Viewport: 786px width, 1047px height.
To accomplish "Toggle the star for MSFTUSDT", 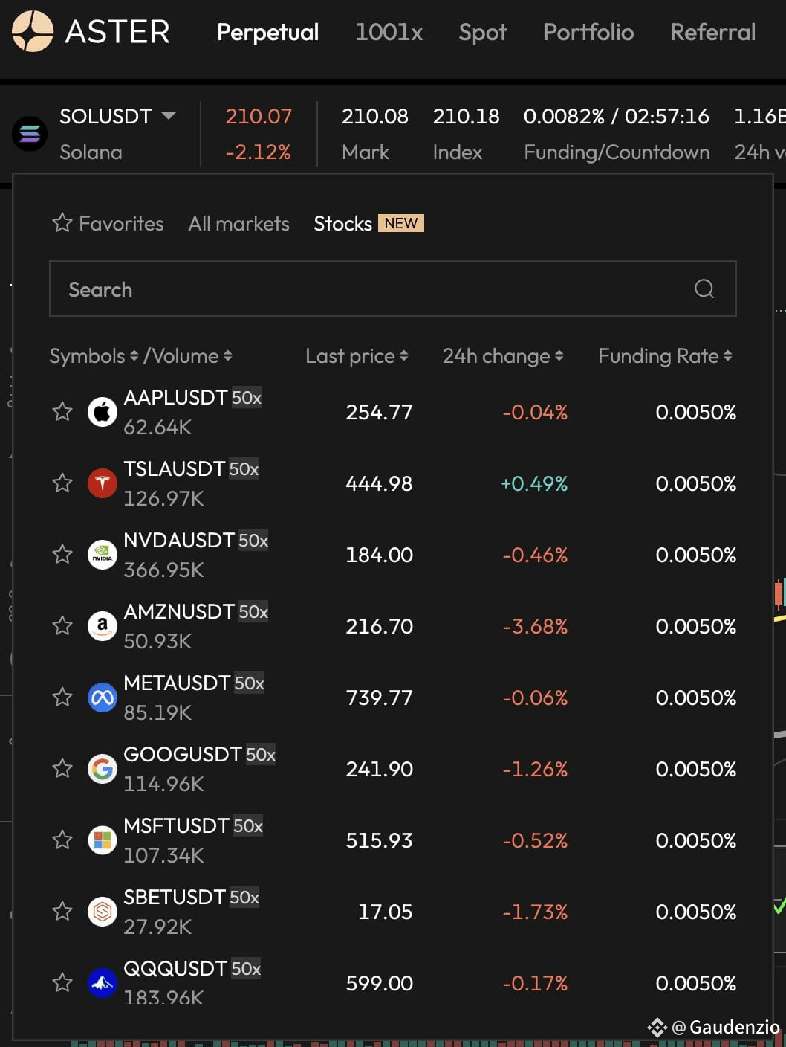I will pyautogui.click(x=62, y=840).
